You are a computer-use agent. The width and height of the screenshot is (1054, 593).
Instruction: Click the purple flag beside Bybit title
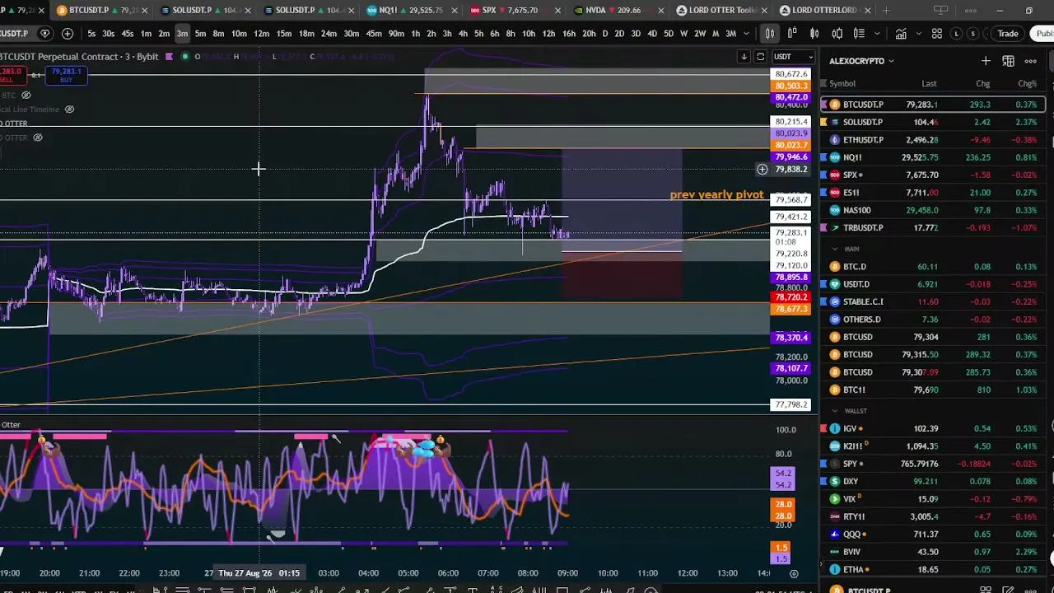(169, 57)
